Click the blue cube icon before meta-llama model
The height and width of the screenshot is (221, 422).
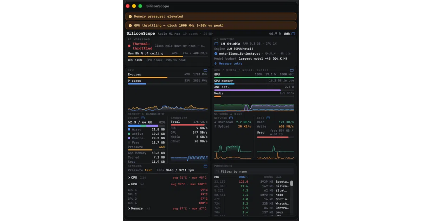[x=216, y=54]
